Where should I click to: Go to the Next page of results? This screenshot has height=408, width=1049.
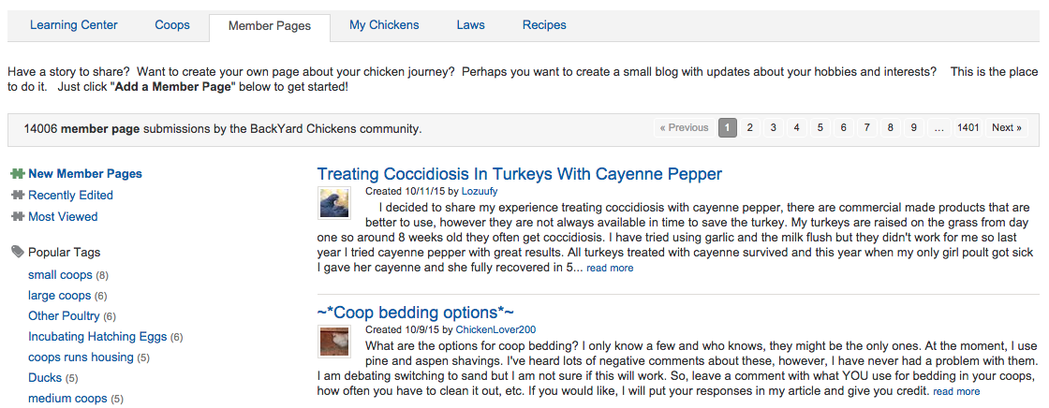click(x=1007, y=128)
